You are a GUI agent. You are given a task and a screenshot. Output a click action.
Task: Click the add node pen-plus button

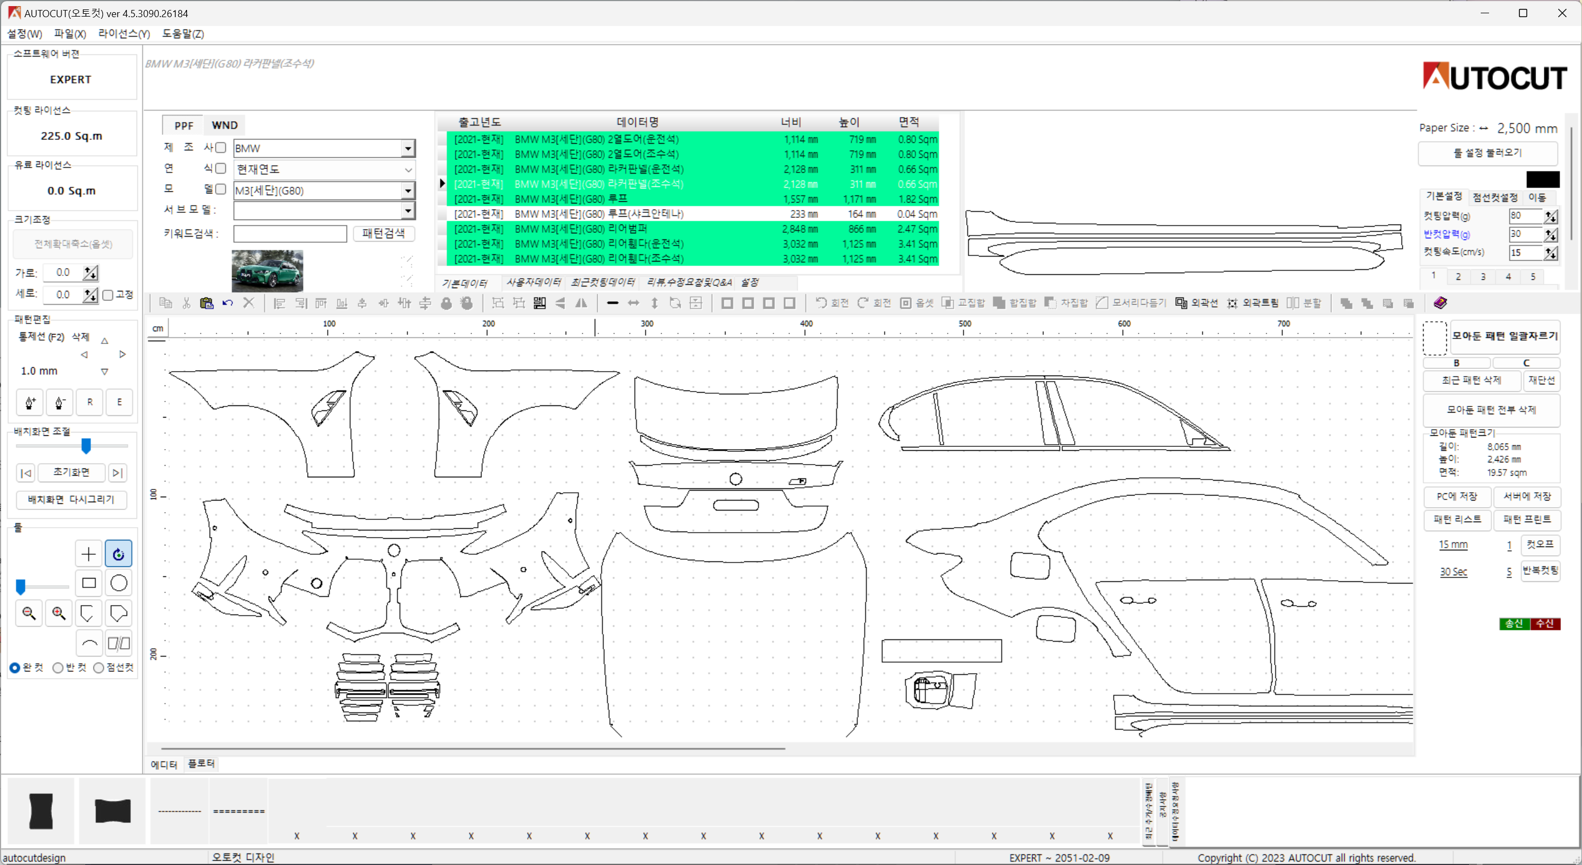[29, 403]
